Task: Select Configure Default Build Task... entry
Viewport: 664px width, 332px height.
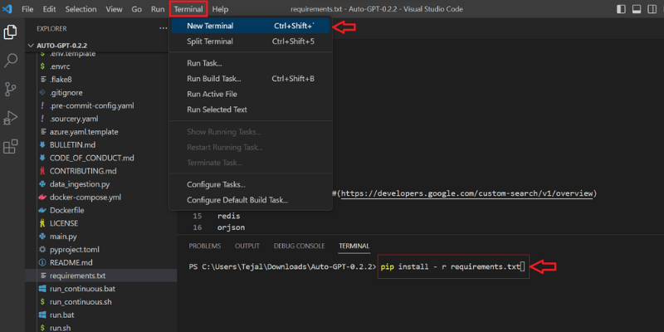Action: [x=251, y=200]
